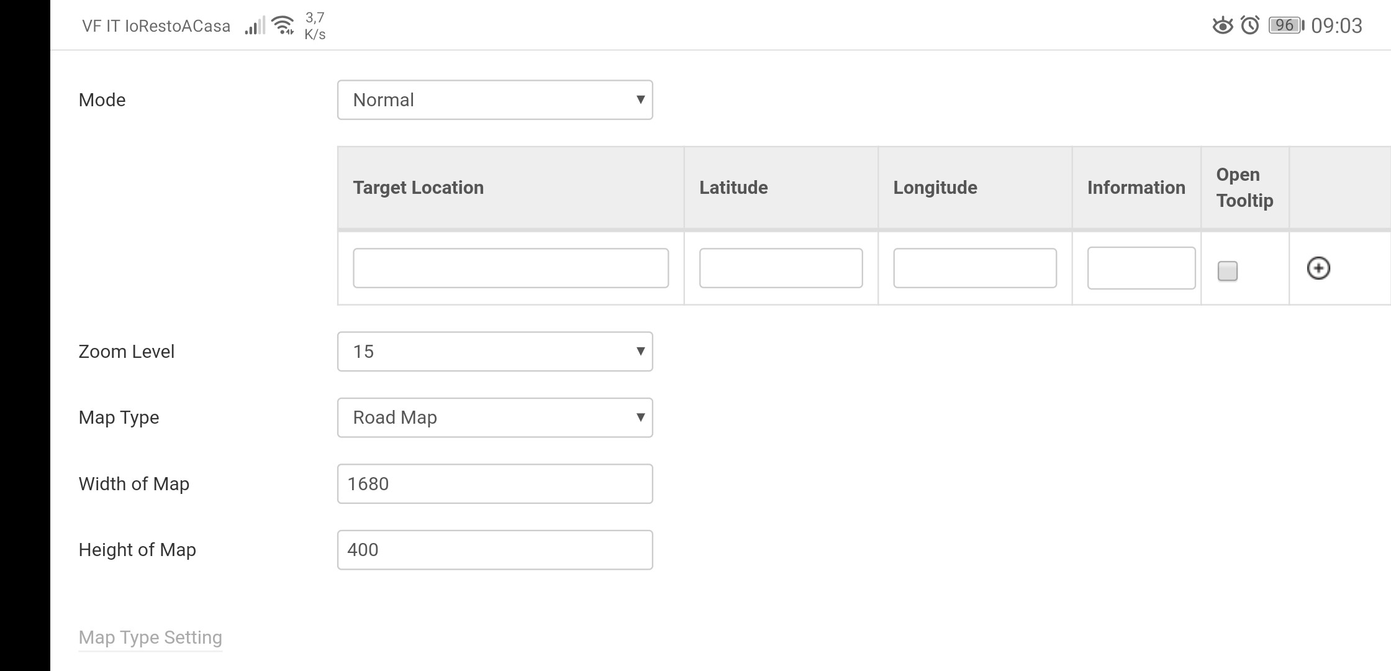Click the Longitude text box
This screenshot has height=671, width=1391.
coord(974,268)
